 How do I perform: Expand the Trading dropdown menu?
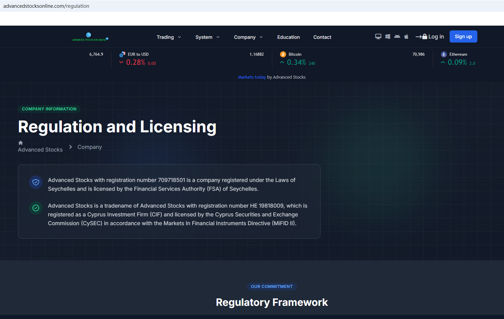[x=169, y=37]
